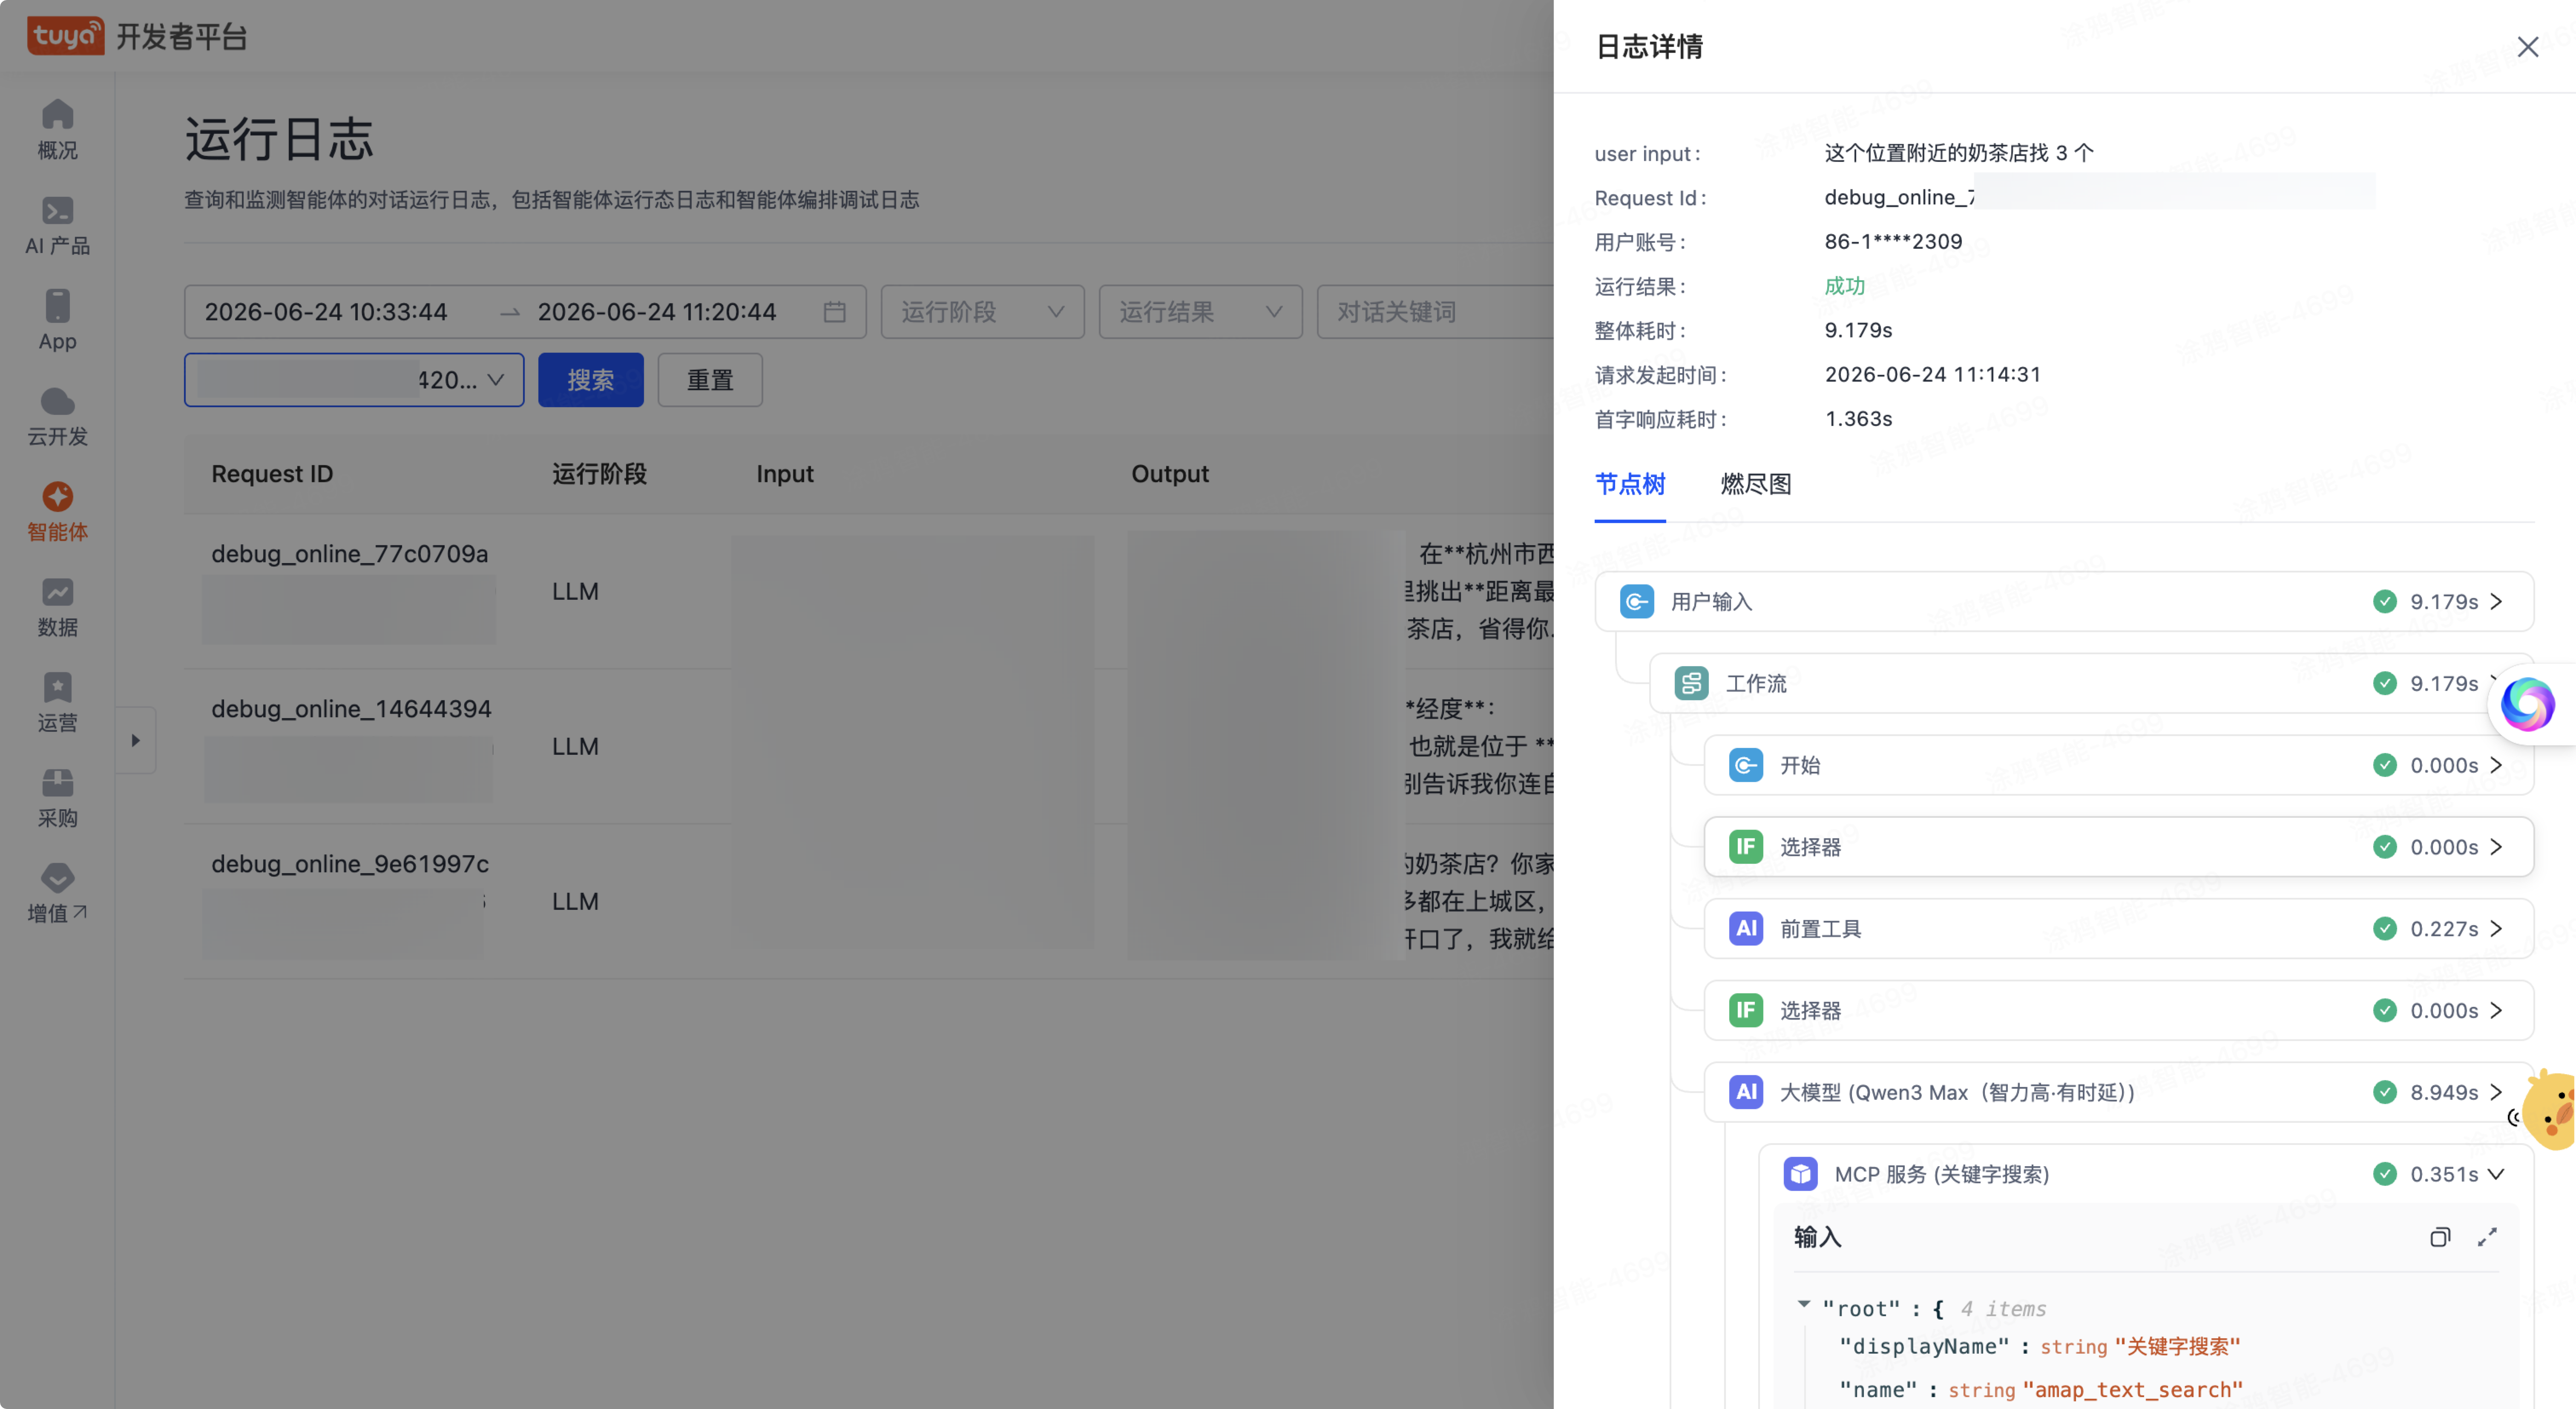Image resolution: width=2576 pixels, height=1409 pixels.
Task: Expand the 前置工具 node chevron
Action: [2496, 929]
